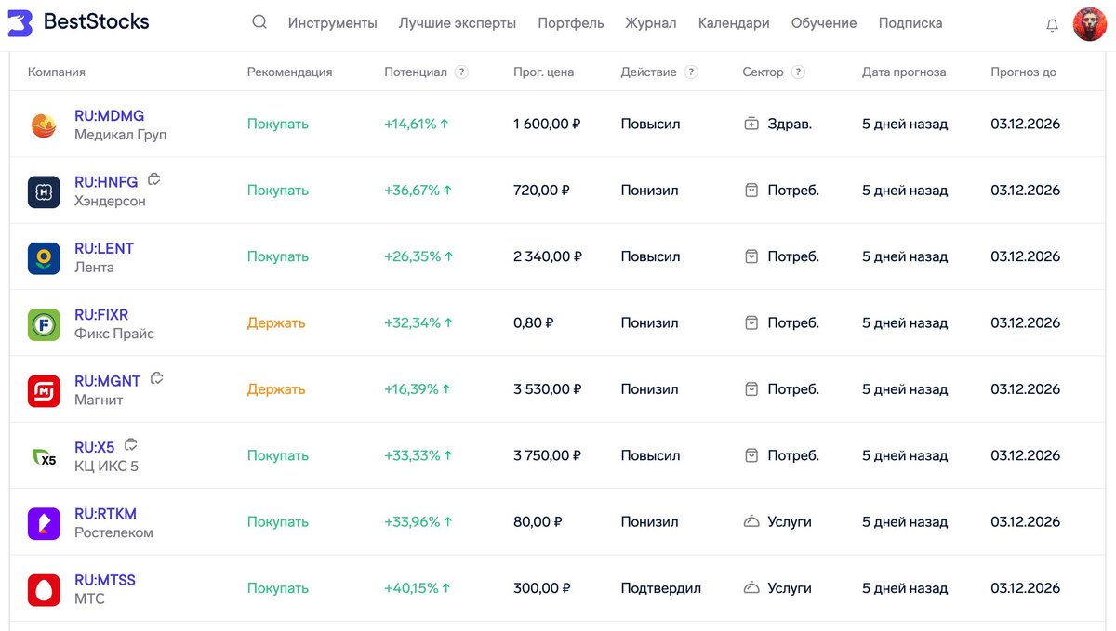Open the Подписка page

[x=910, y=23]
